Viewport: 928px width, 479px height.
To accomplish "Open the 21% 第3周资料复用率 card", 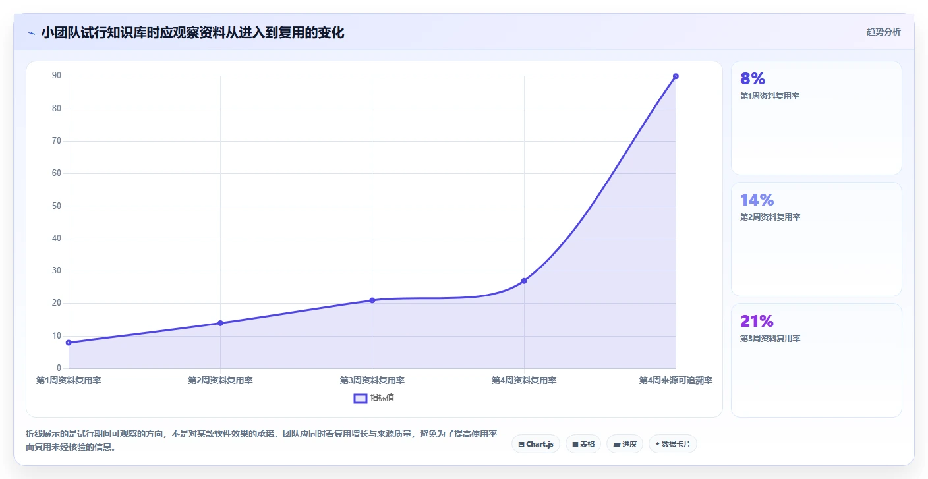I will (816, 360).
